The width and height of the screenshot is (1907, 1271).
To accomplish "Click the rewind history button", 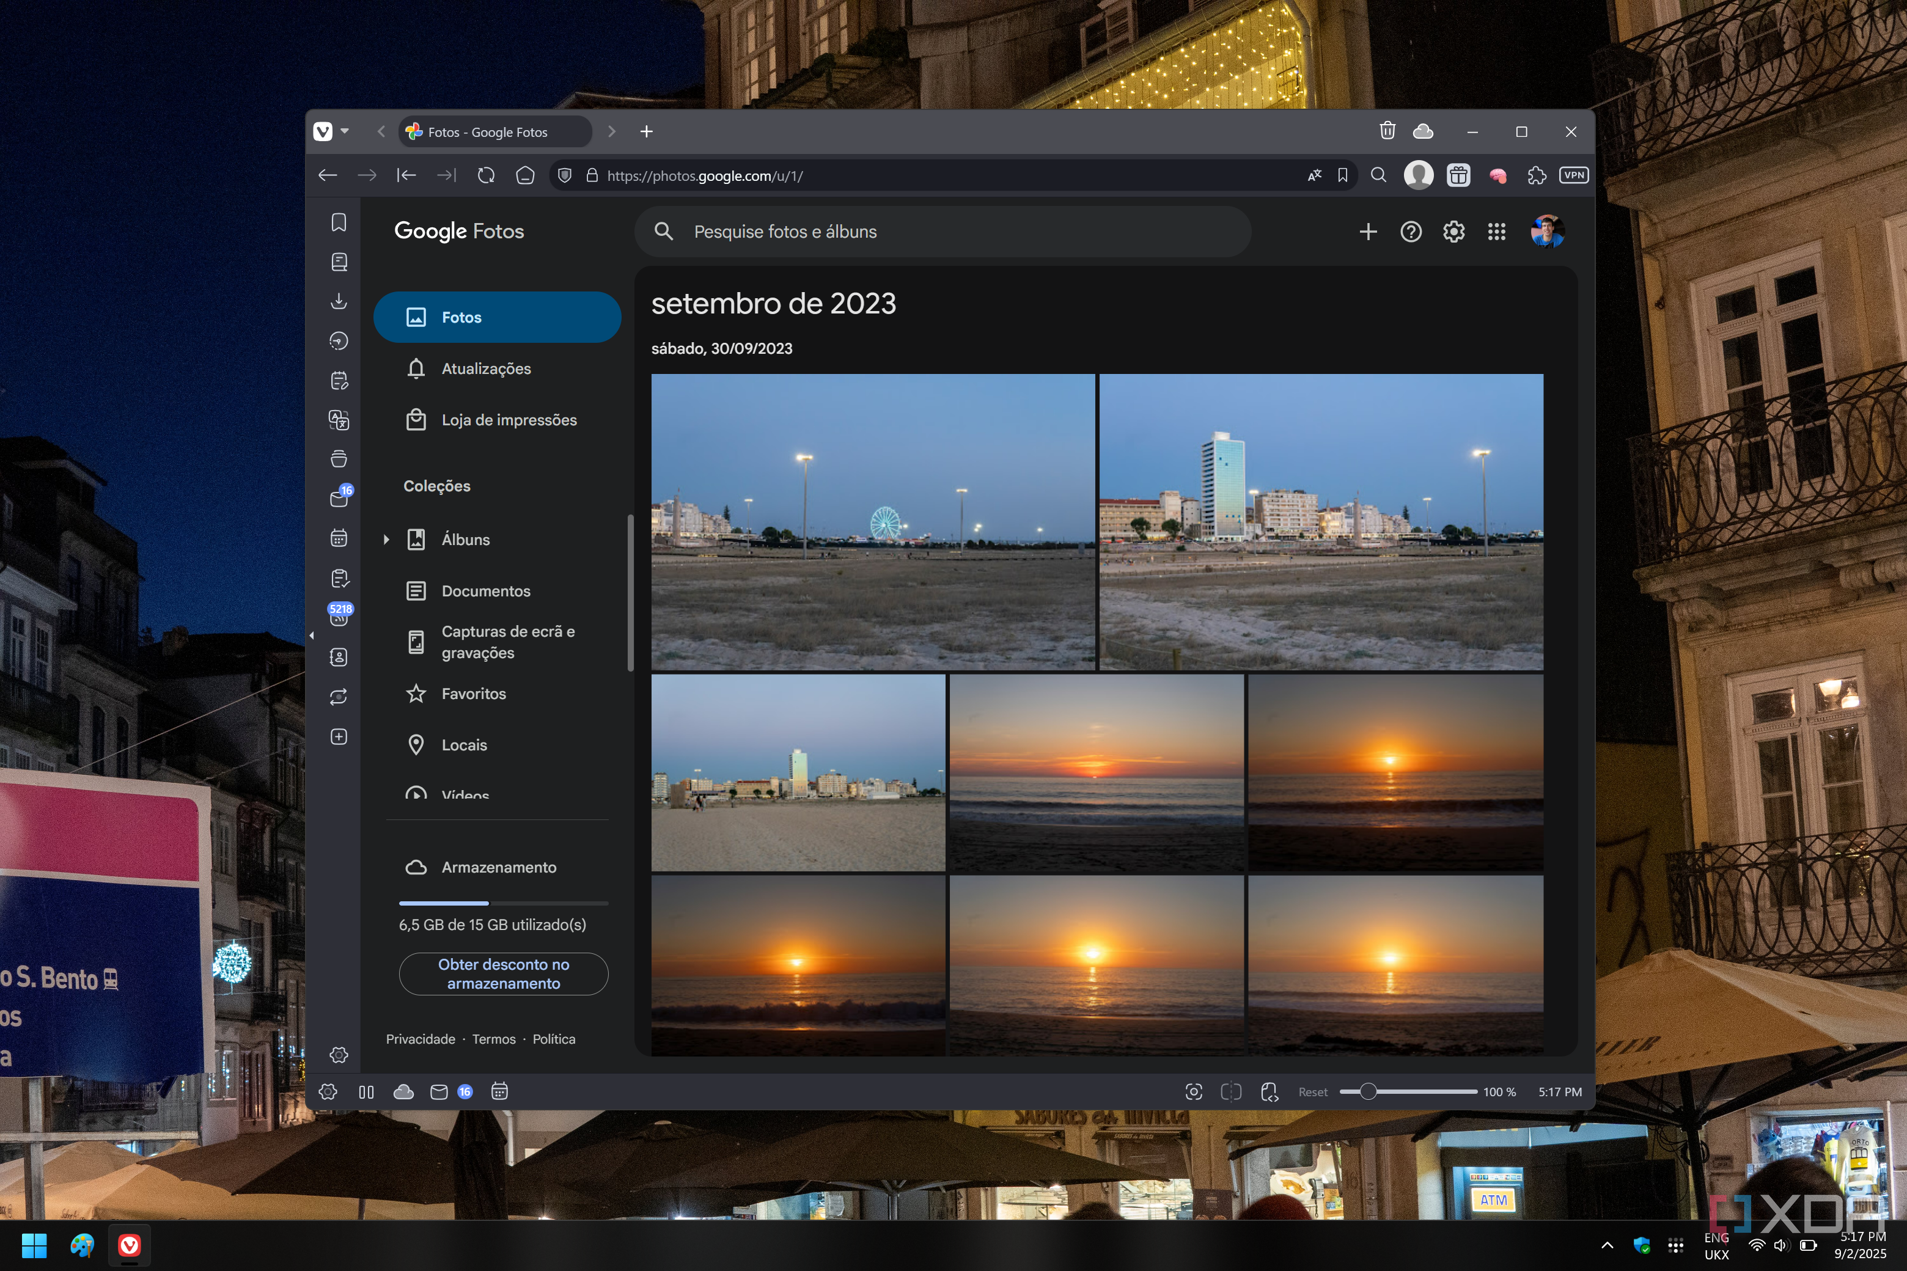I will click(x=406, y=175).
